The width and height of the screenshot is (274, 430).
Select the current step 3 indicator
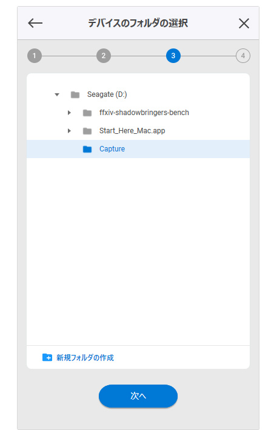coord(173,56)
